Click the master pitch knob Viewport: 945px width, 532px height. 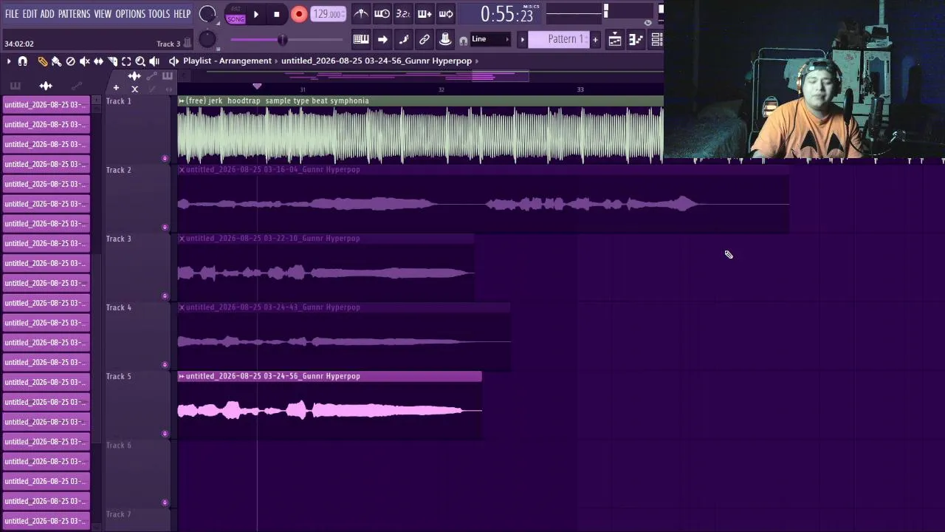[x=207, y=39]
